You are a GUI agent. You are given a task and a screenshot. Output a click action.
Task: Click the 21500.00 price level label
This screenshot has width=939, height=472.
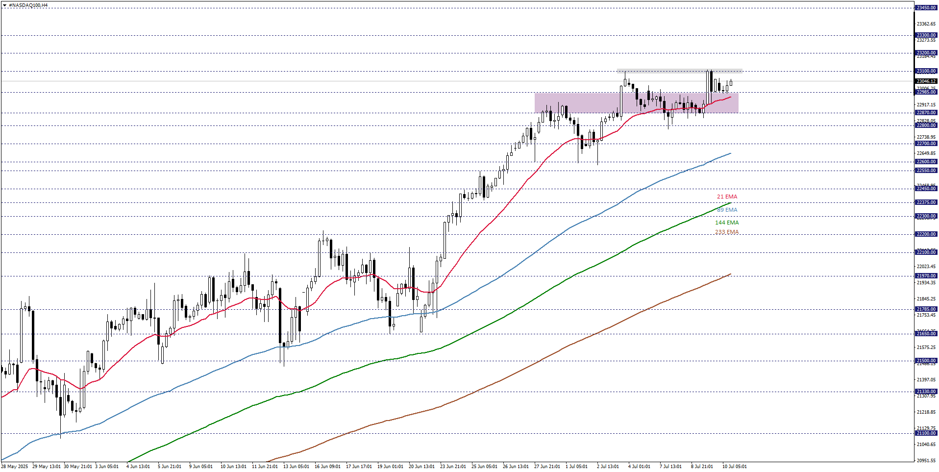point(926,361)
